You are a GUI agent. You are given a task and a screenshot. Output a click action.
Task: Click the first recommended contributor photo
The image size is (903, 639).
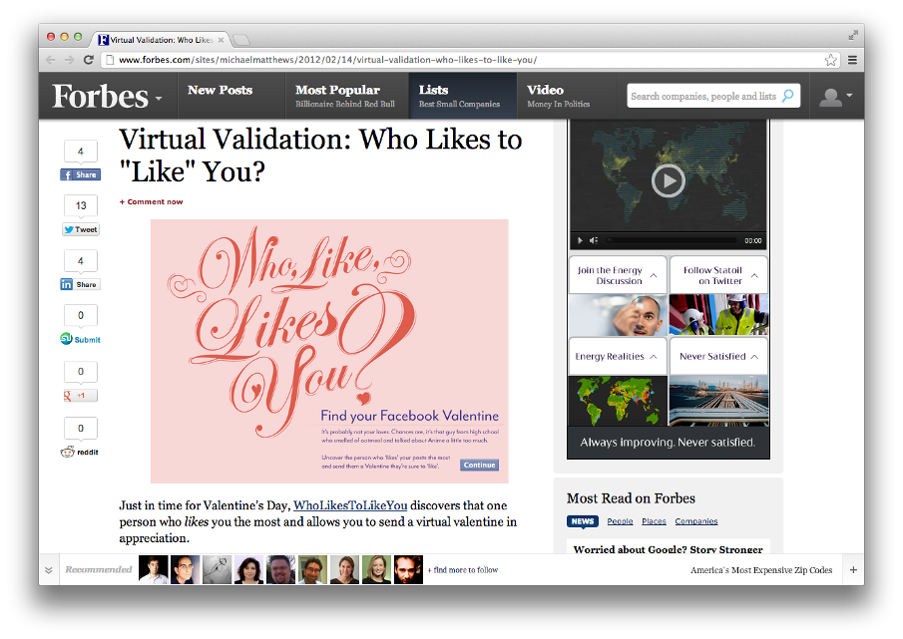coord(154,569)
